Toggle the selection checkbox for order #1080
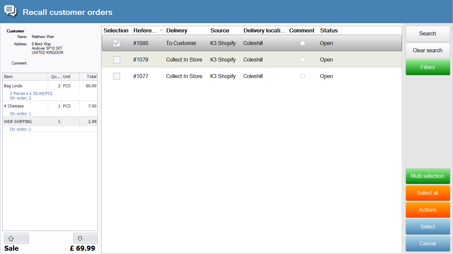 click(x=116, y=43)
